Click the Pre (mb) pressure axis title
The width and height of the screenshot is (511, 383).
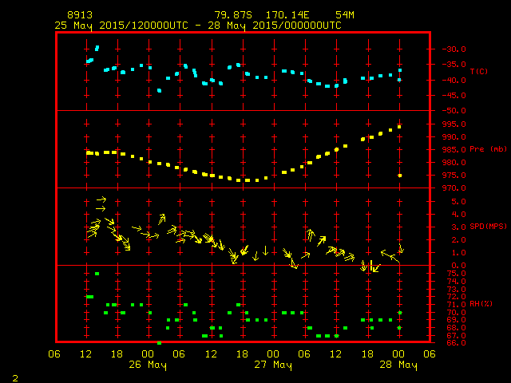[488, 149]
